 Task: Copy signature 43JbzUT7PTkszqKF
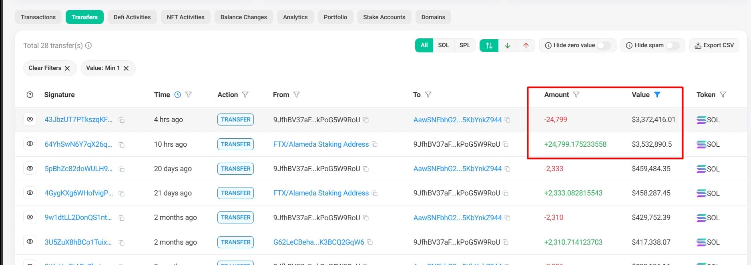tap(122, 120)
